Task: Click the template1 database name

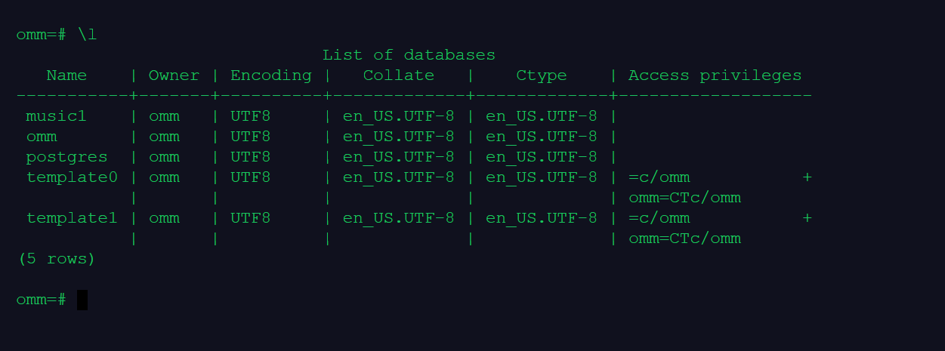Action: (72, 218)
